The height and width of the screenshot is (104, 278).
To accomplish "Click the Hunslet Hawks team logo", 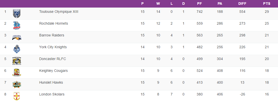I will (17, 84).
